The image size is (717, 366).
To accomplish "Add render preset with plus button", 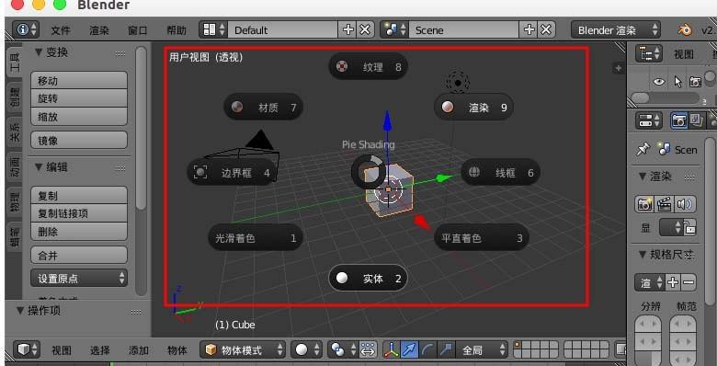I will (673, 282).
